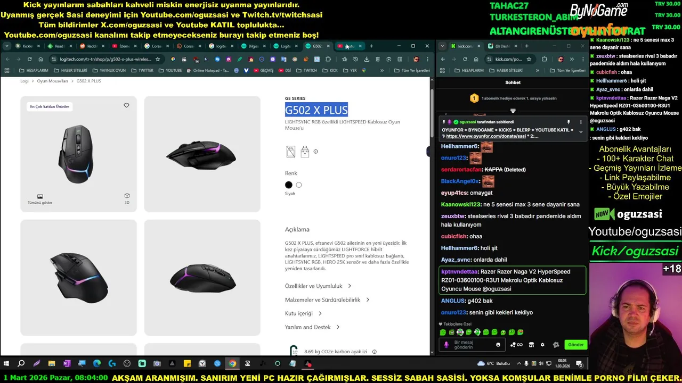Go back in the Logitech browser window
The width and height of the screenshot is (682, 383).
7,59
